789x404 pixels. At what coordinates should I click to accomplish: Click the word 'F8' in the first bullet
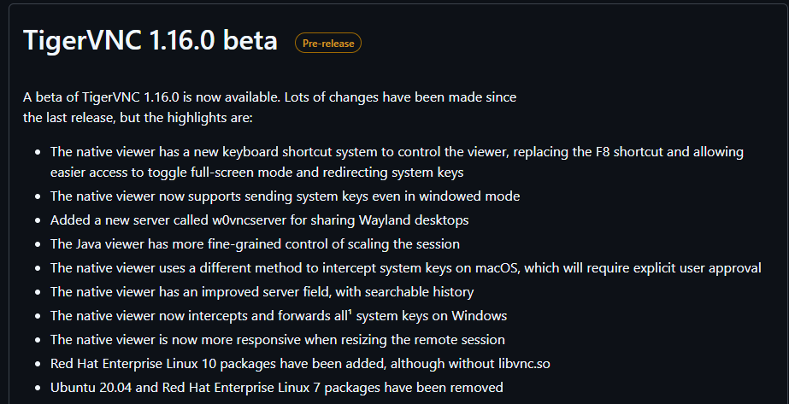pyautogui.click(x=603, y=152)
